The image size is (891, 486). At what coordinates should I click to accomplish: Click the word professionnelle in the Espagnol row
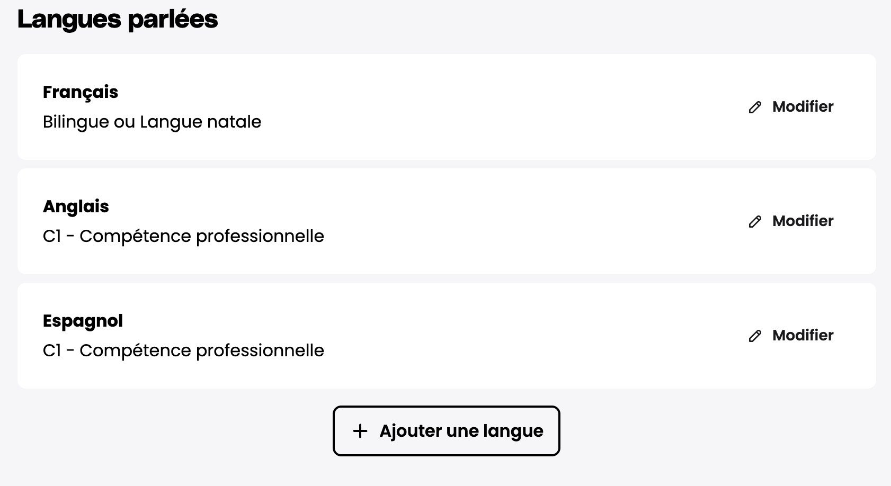coord(260,351)
